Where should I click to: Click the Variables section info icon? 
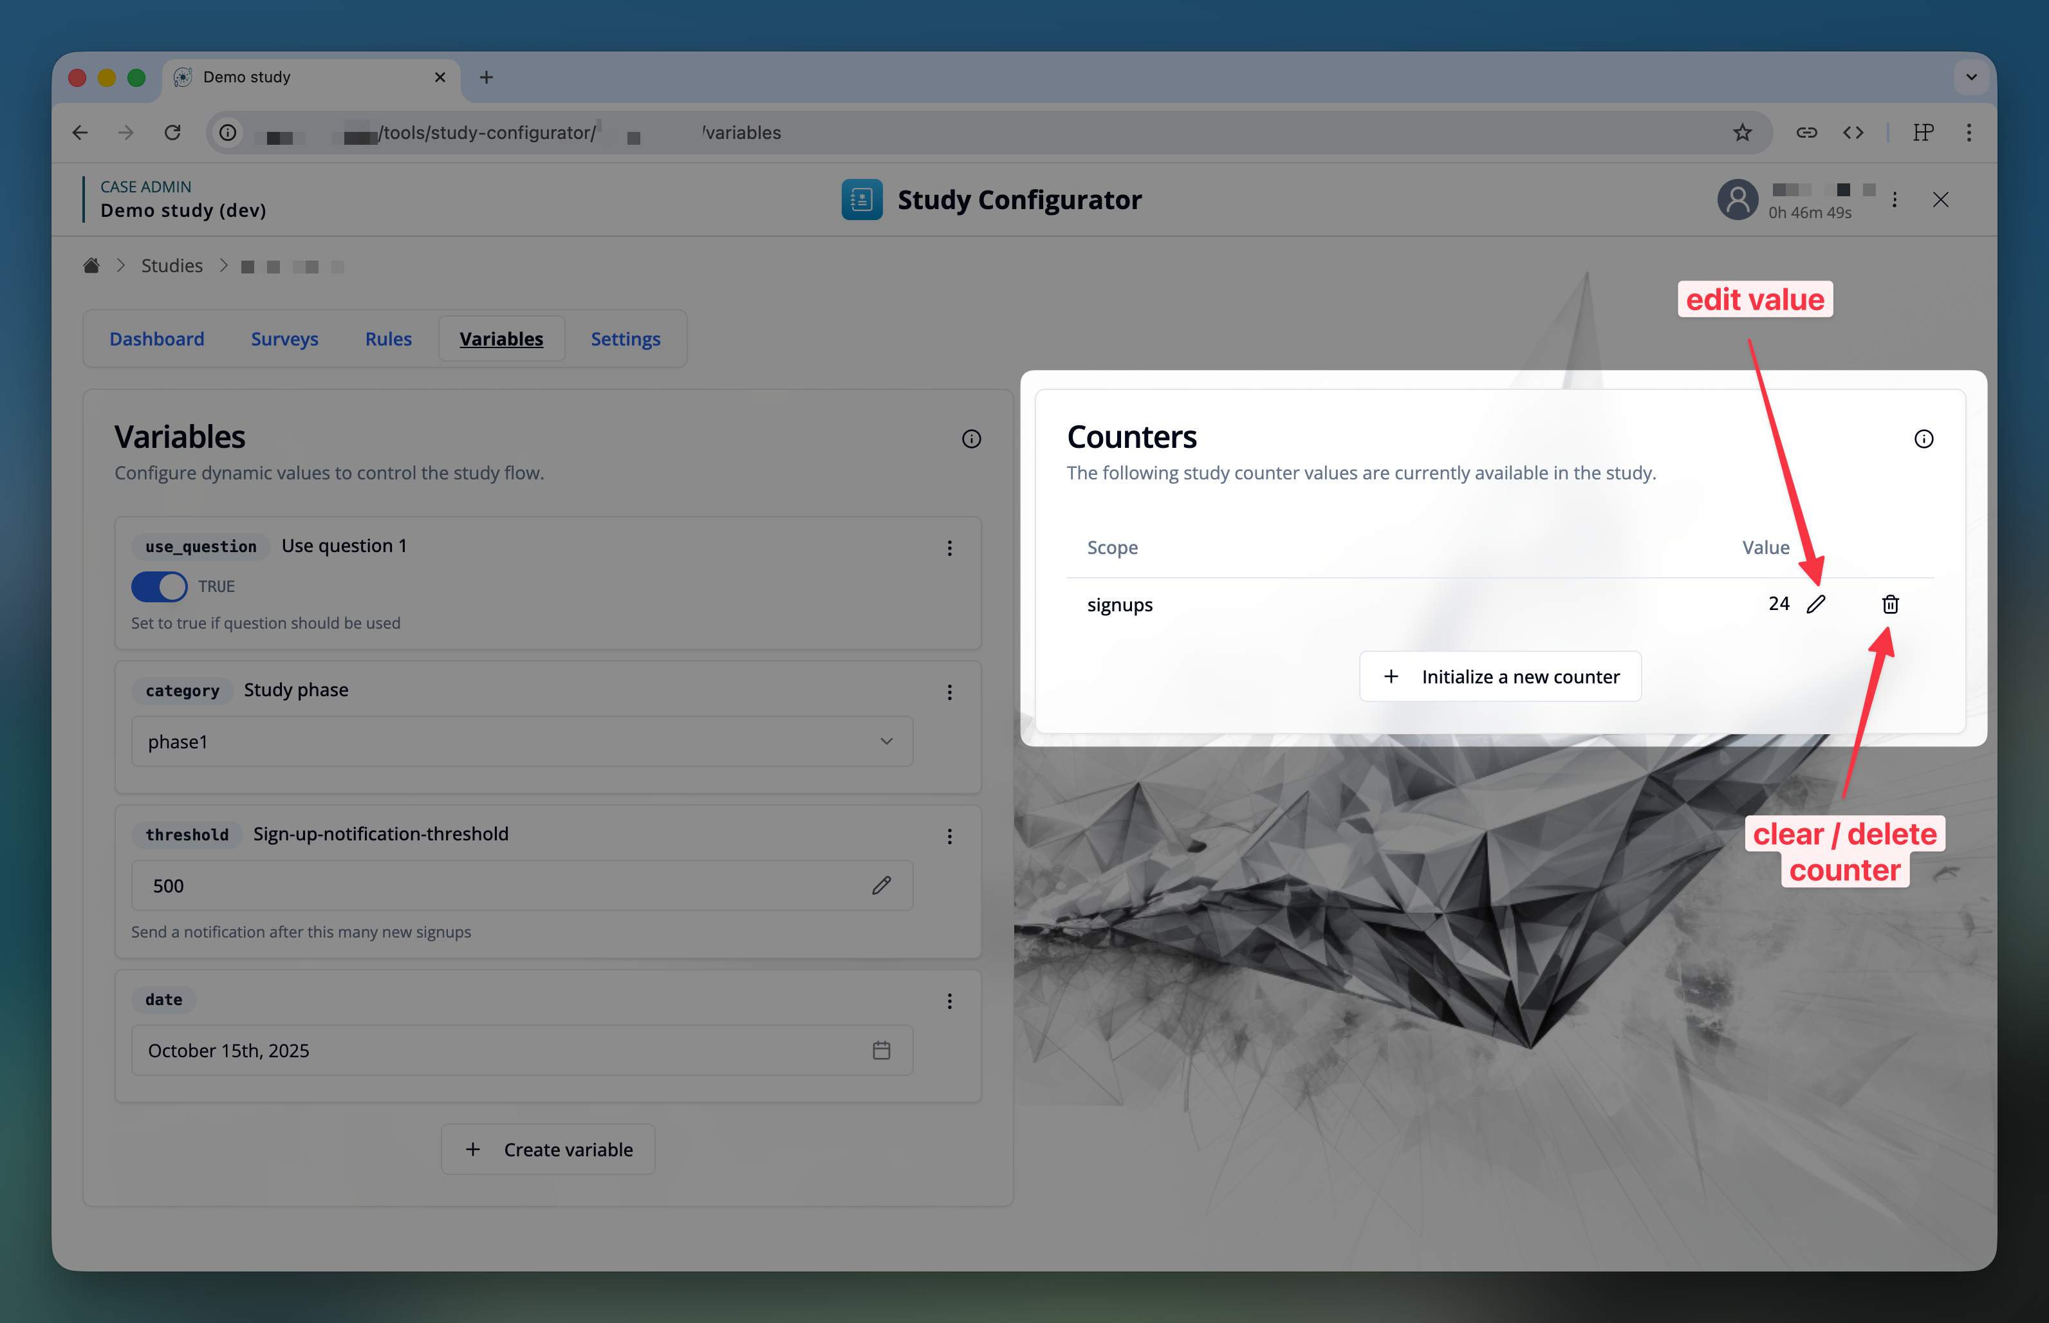[x=971, y=439]
